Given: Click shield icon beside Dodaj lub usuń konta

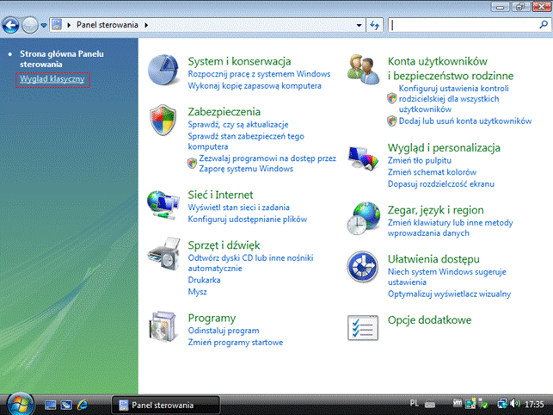Looking at the screenshot, I should (392, 121).
